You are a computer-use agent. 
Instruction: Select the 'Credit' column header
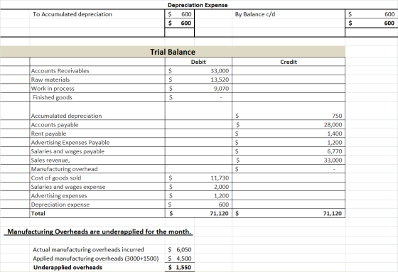[289, 62]
